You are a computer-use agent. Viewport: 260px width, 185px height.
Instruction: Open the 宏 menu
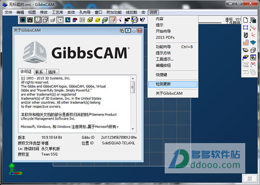(x=143, y=13)
